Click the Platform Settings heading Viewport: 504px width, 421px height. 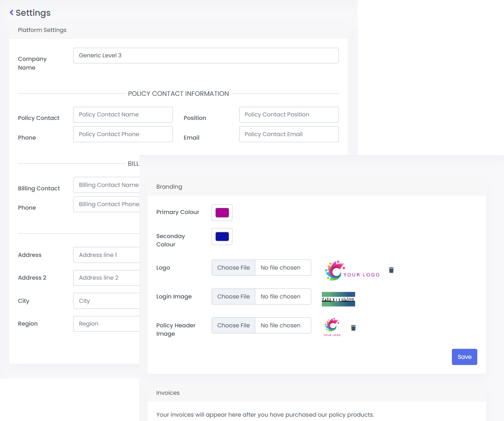point(42,30)
